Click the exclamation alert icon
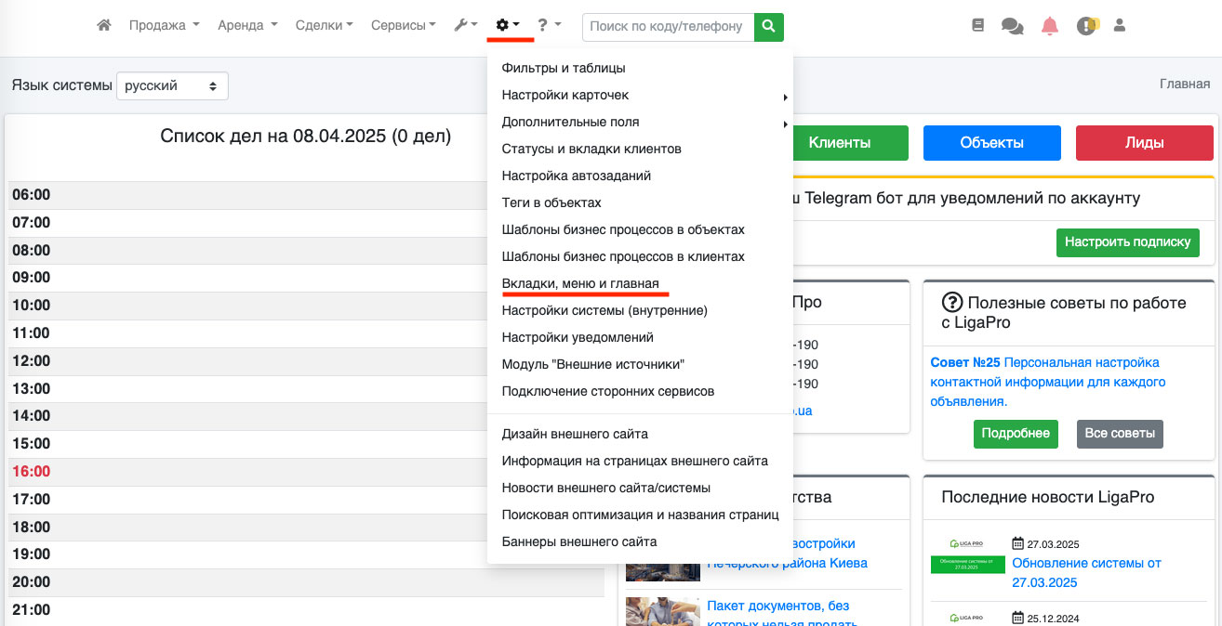 (1086, 26)
